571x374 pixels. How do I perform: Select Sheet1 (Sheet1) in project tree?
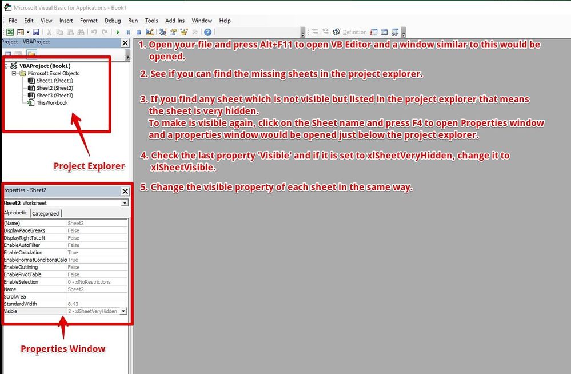[x=55, y=81]
